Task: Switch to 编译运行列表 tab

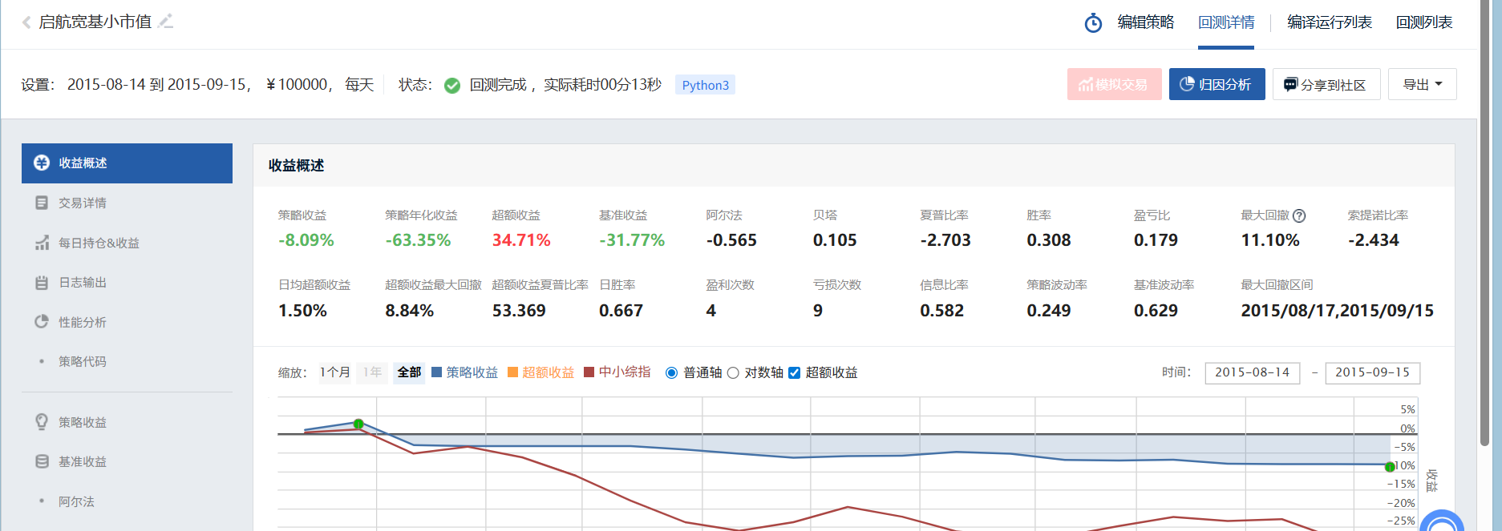Action: click(1329, 22)
